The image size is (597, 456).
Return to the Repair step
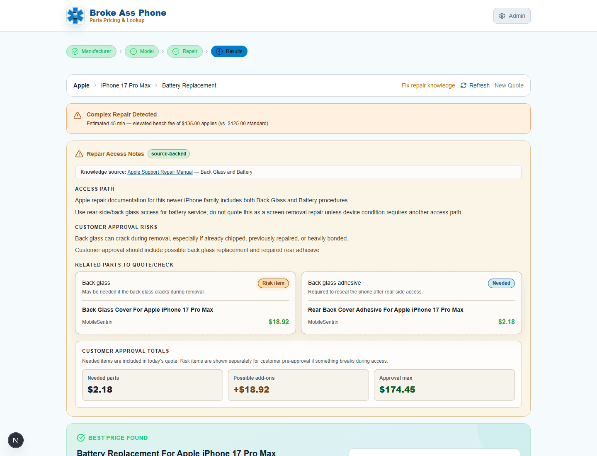185,51
